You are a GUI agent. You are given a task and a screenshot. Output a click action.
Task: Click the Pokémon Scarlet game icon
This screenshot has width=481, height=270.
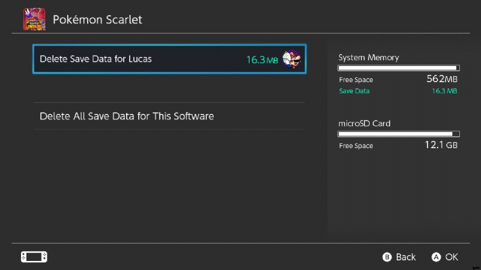click(x=34, y=19)
